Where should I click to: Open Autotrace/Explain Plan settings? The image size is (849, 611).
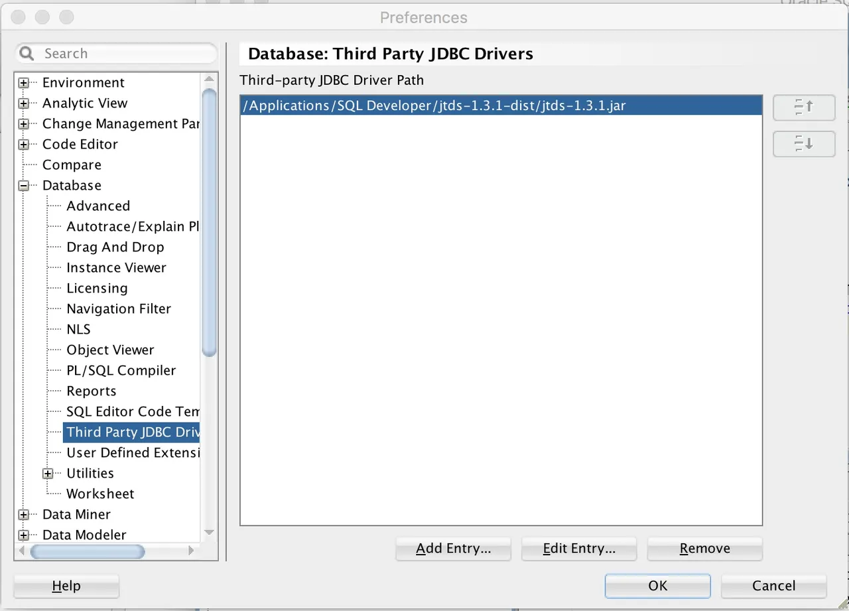click(x=132, y=227)
